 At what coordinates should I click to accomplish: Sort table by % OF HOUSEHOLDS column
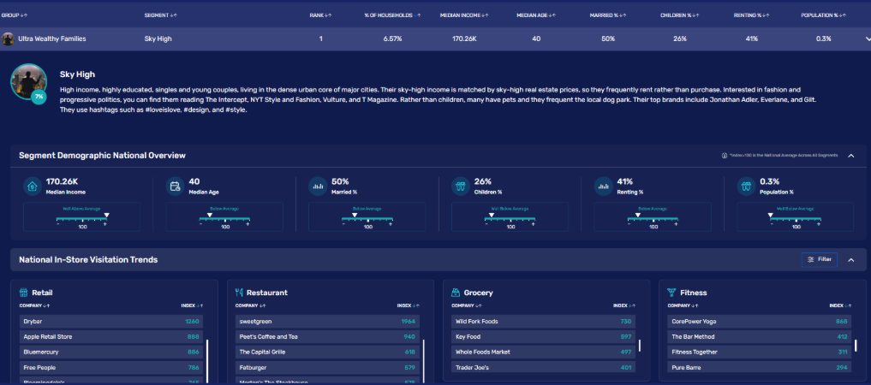(x=392, y=15)
